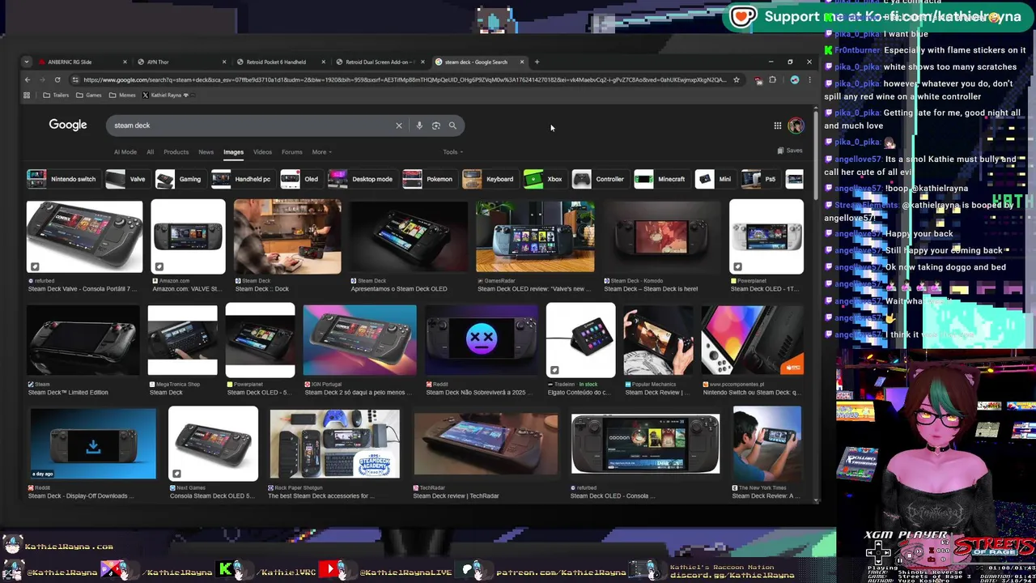The width and height of the screenshot is (1036, 583).
Task: Open the Trailers bookmark folder
Action: (x=56, y=95)
